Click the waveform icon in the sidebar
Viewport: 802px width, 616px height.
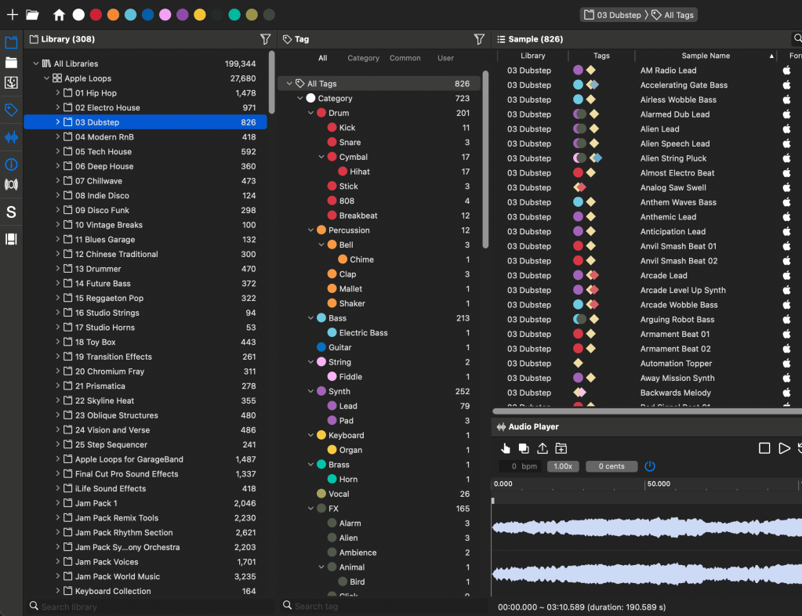coord(11,137)
